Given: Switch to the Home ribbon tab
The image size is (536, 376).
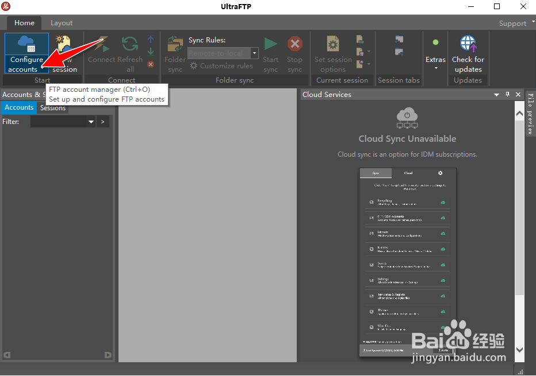Looking at the screenshot, I should pyautogui.click(x=24, y=23).
